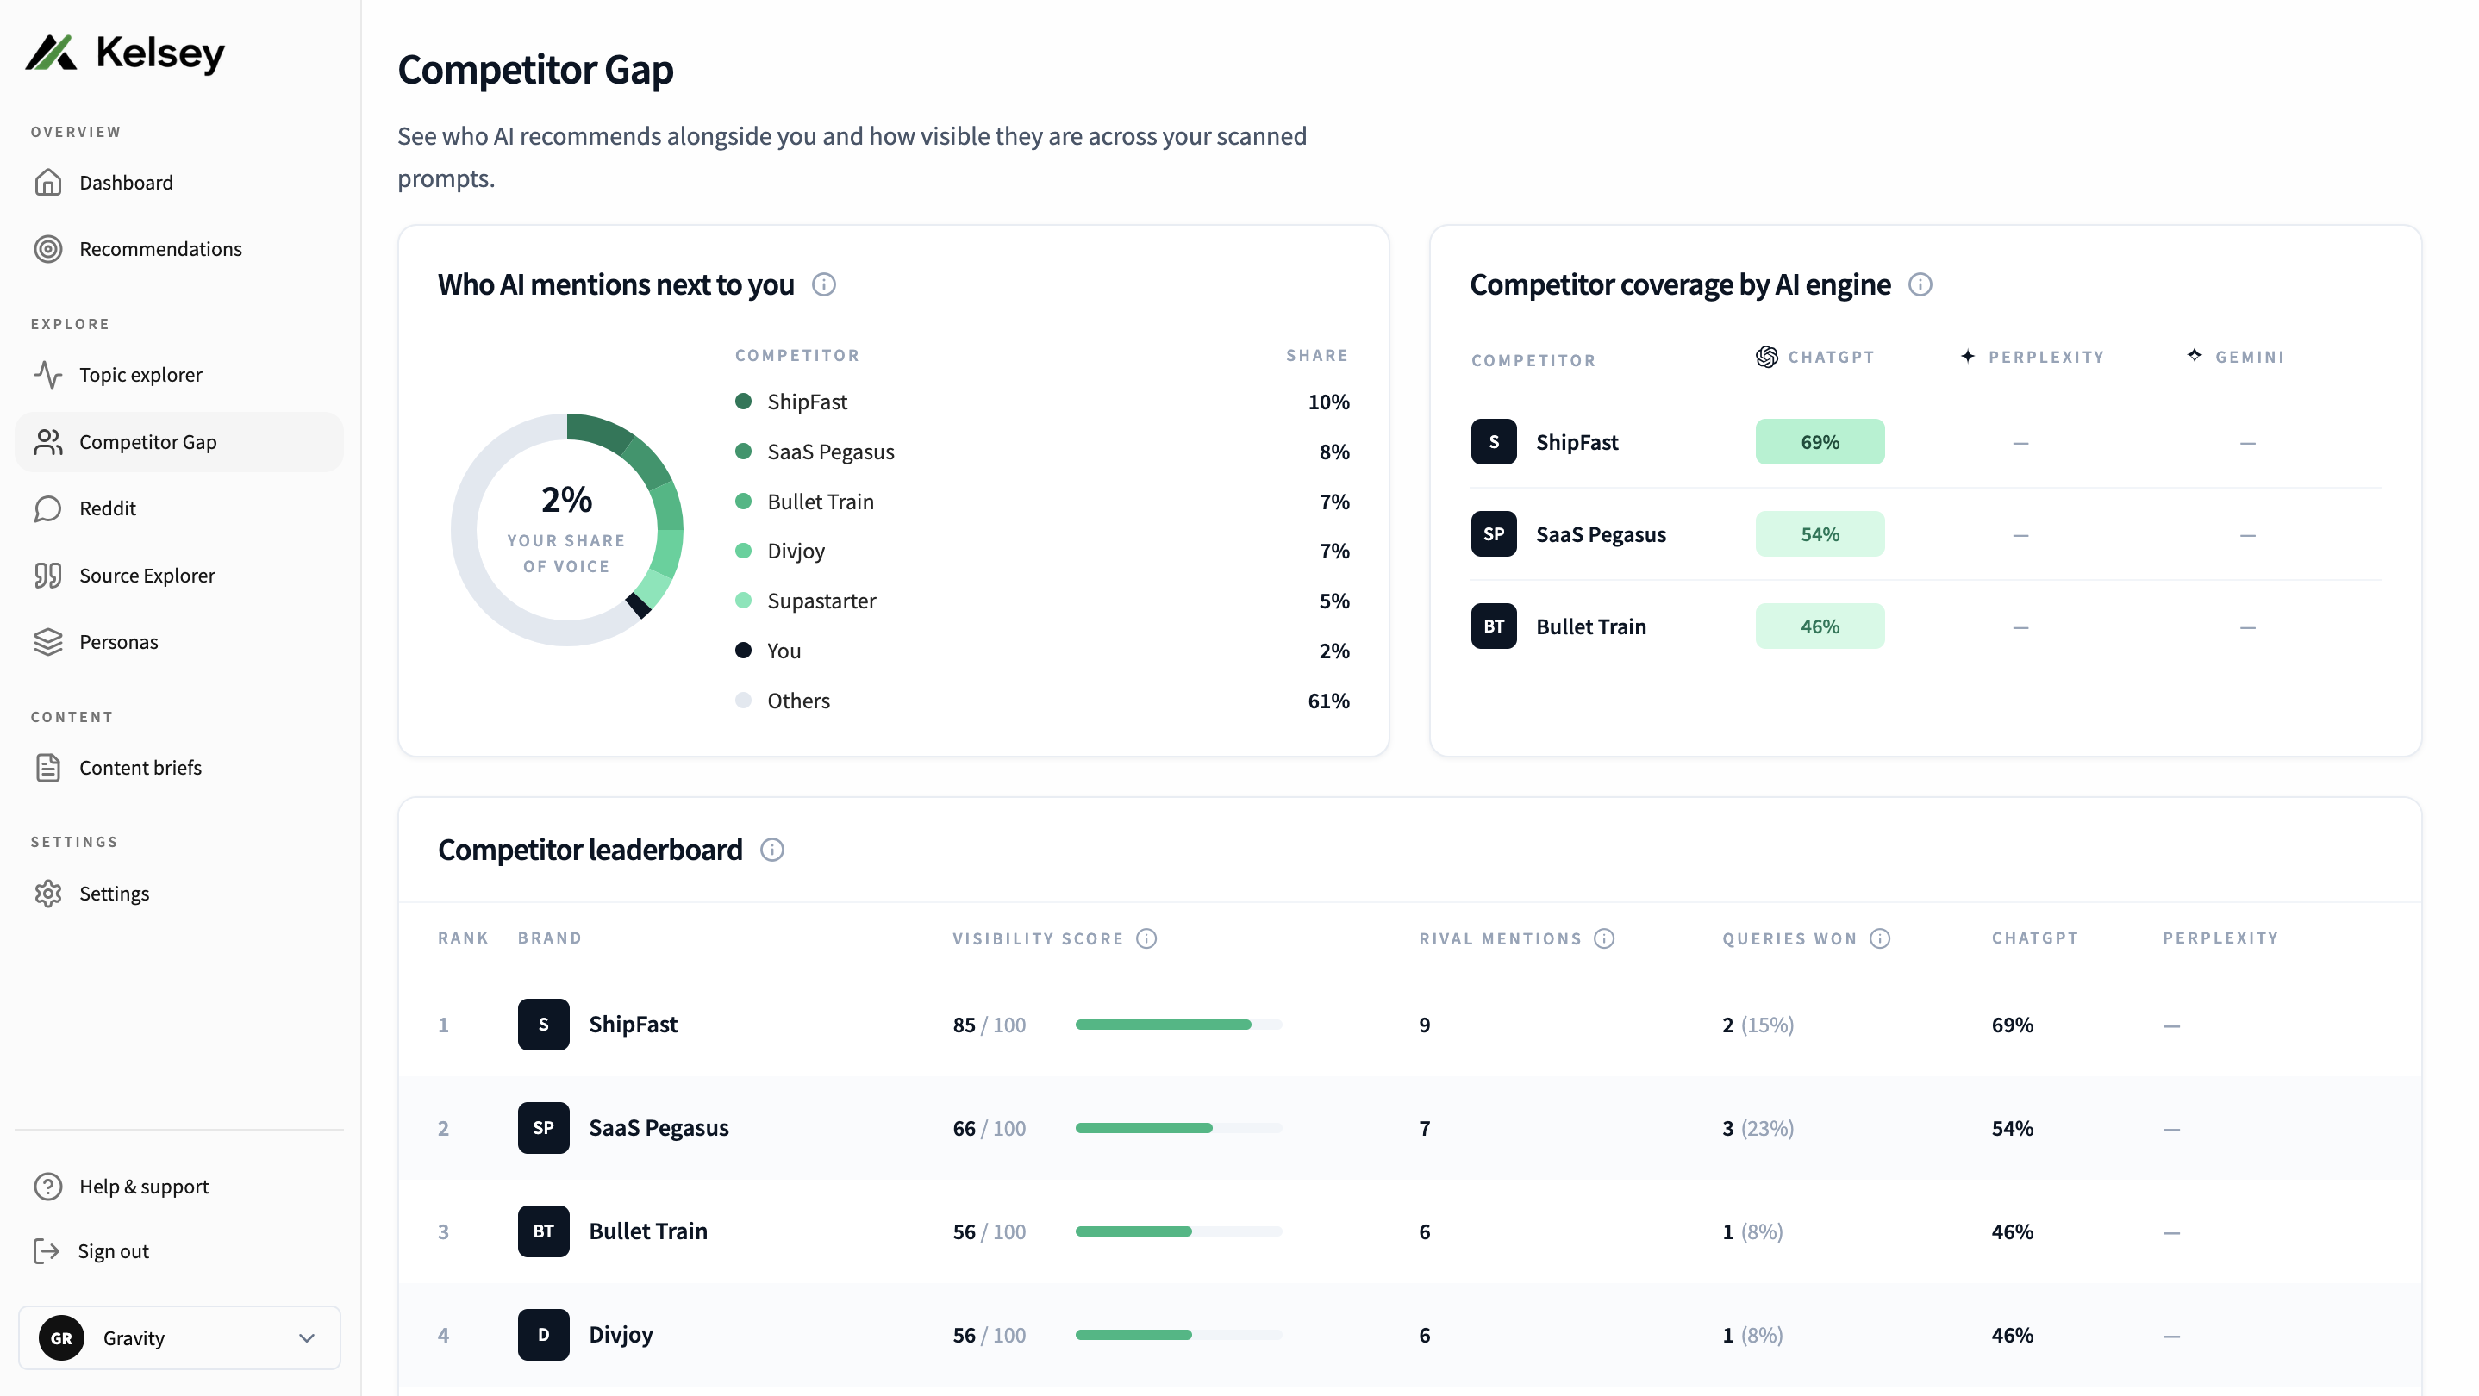Click the share of voice donut chart
The image size is (2479, 1396).
(x=567, y=530)
